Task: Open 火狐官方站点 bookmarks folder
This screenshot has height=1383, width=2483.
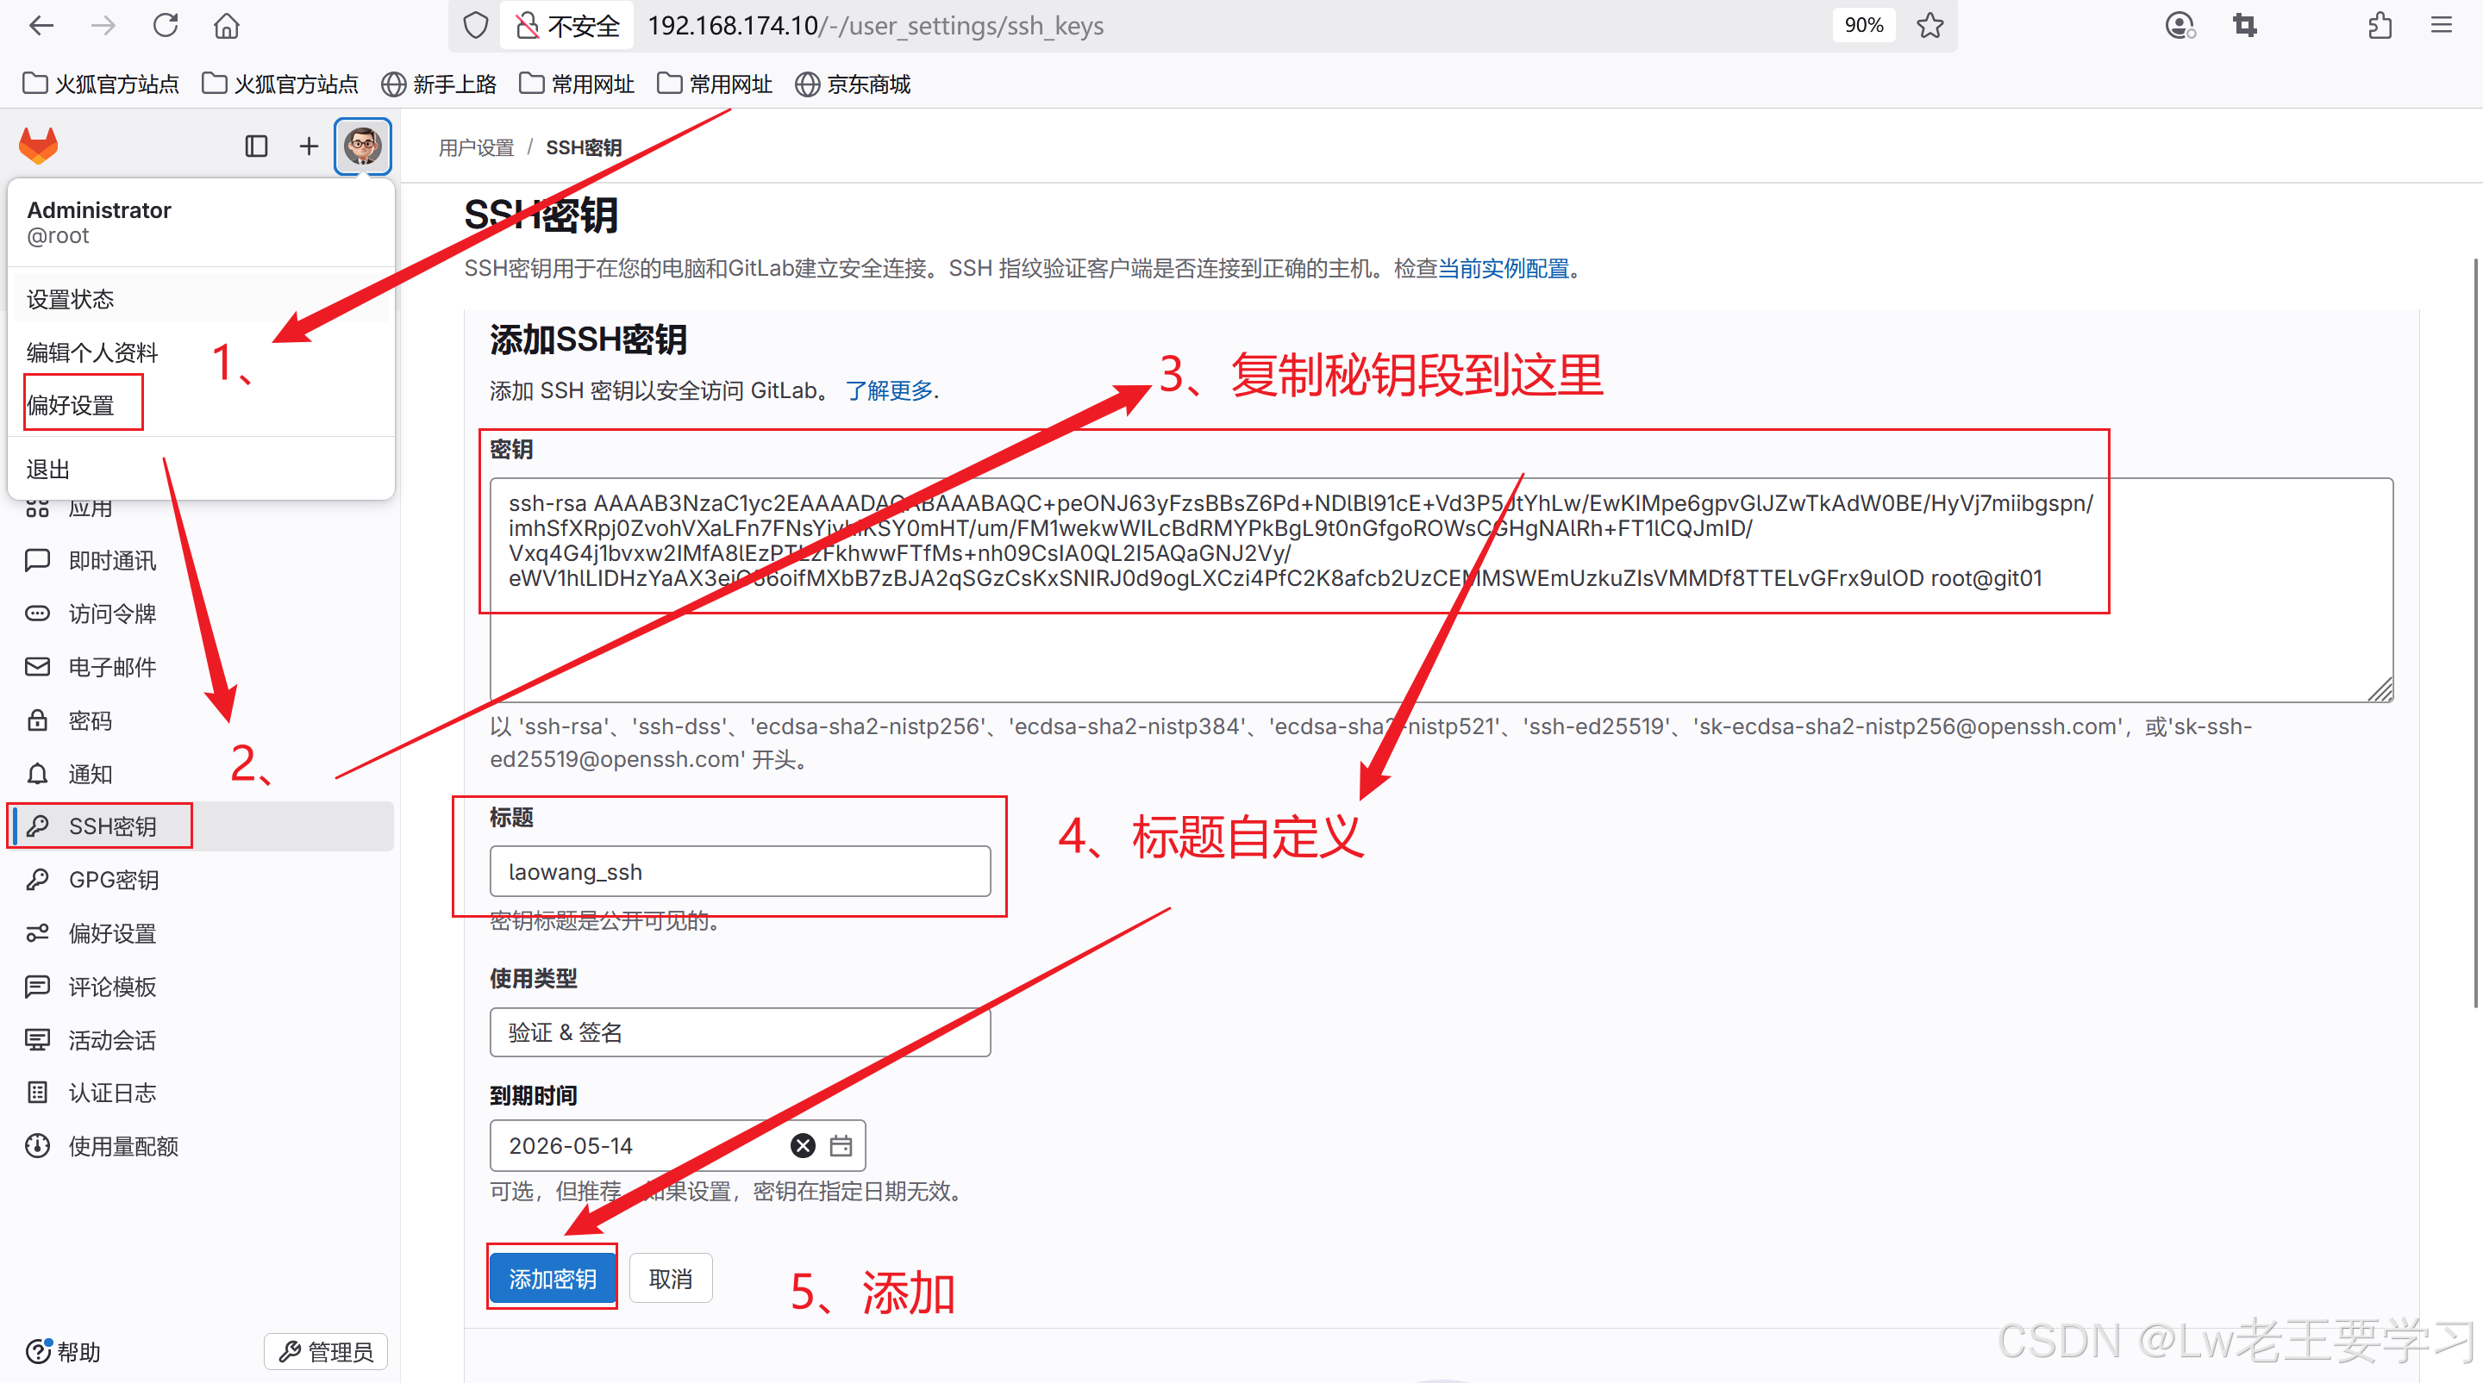Action: point(101,84)
